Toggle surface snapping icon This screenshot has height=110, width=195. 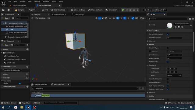point(114,18)
